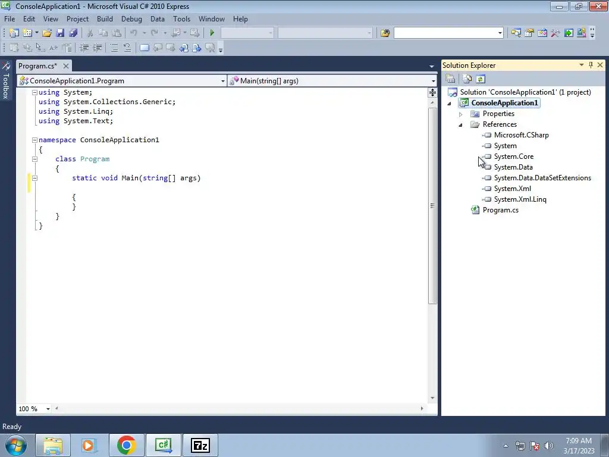Collapse the namespace ConsoleApplication1 outline block
This screenshot has width=609, height=457.
[x=34, y=140]
